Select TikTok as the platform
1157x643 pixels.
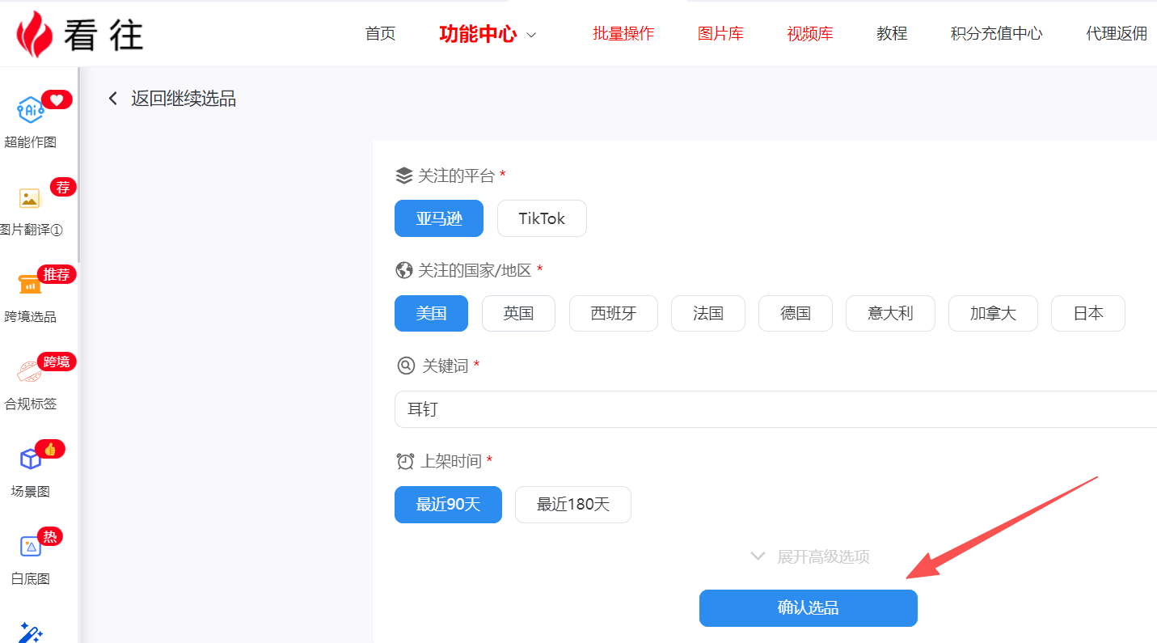pyautogui.click(x=541, y=218)
